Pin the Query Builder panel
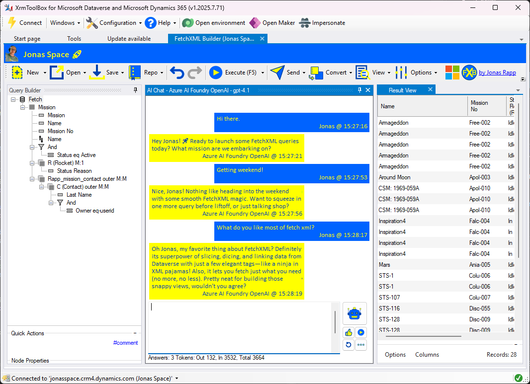 tap(136, 90)
